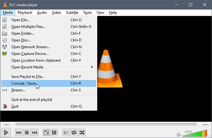Toggle shuffle random playback
Screen dimensions: 212x138
[82, 133]
